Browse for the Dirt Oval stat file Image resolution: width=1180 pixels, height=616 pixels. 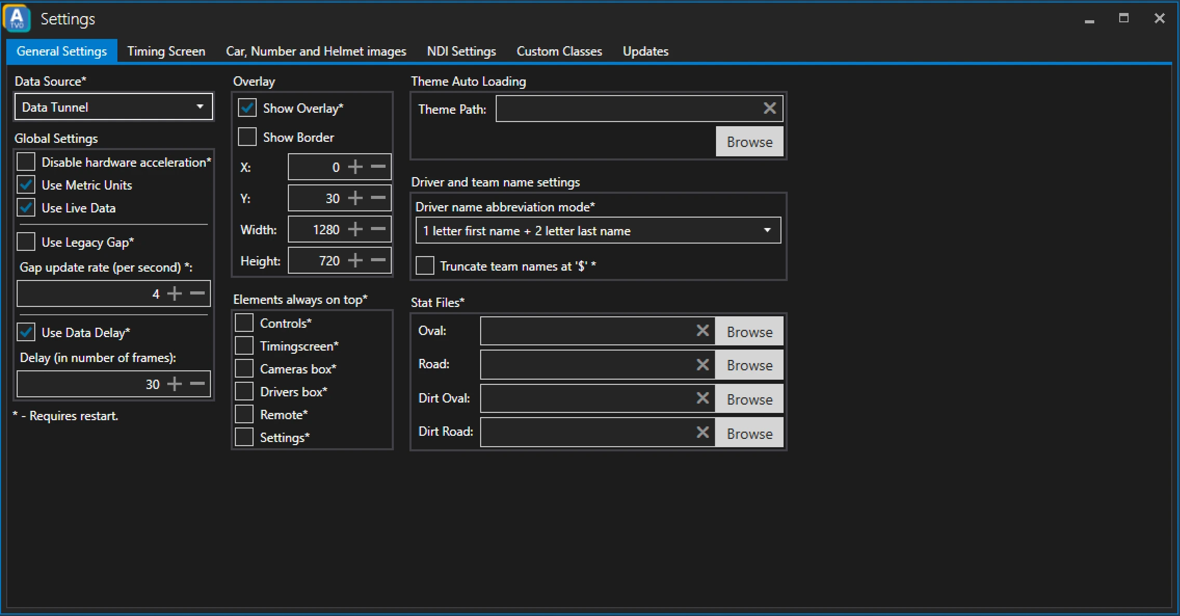click(749, 399)
